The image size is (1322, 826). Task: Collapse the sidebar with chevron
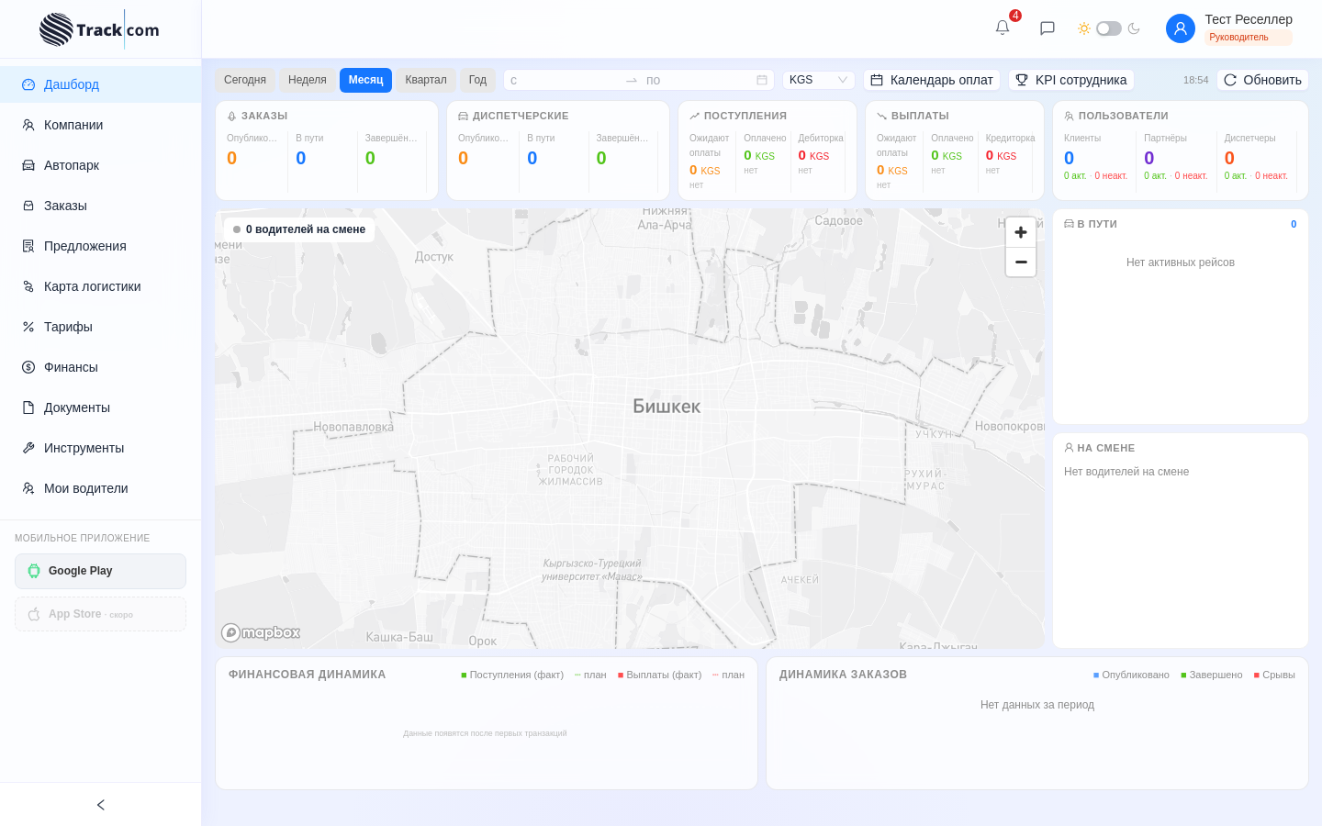(101, 805)
